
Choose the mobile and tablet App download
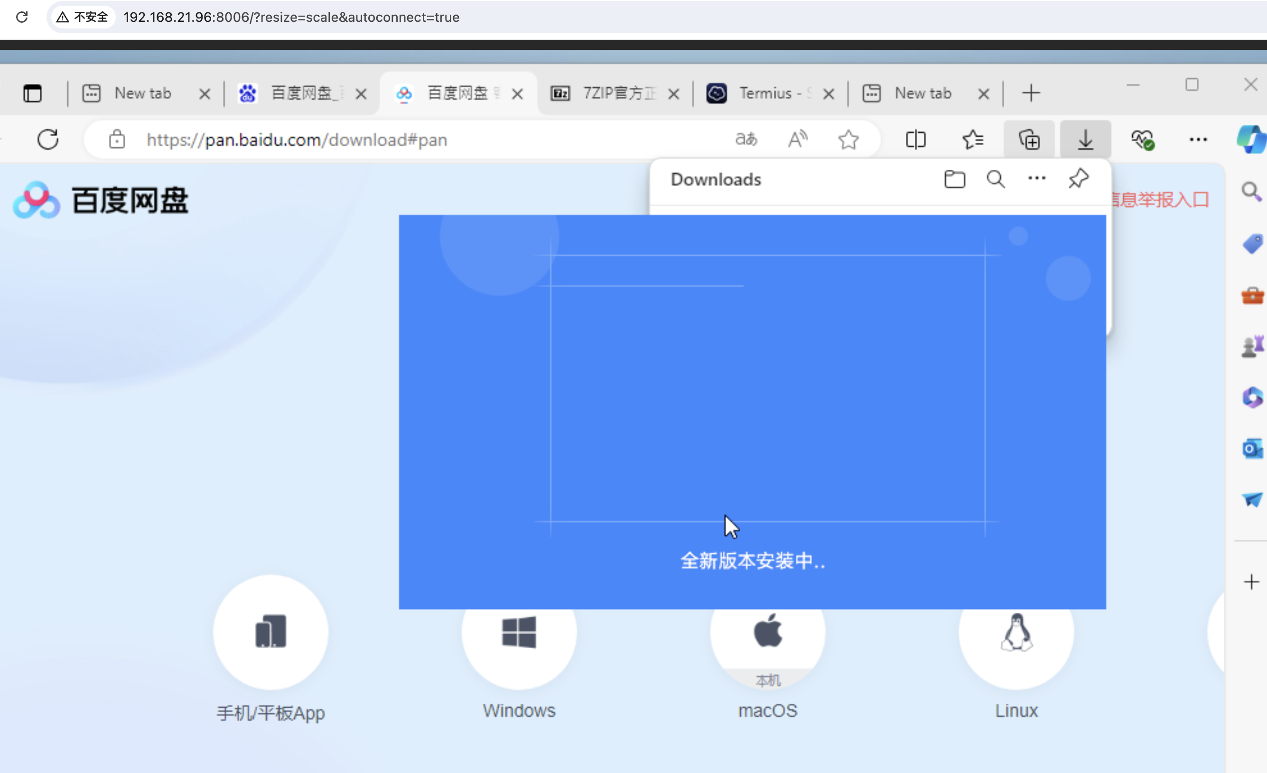click(x=270, y=632)
